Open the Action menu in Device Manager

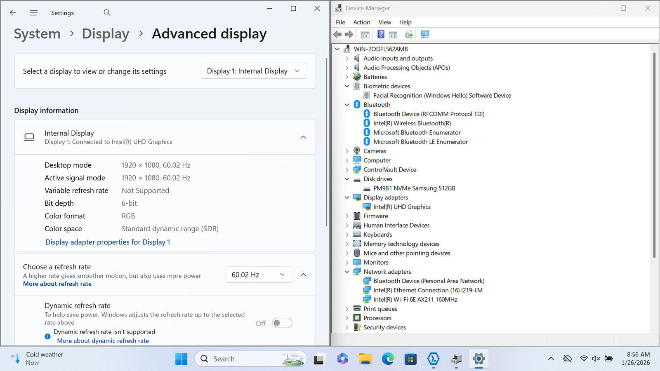[361, 22]
